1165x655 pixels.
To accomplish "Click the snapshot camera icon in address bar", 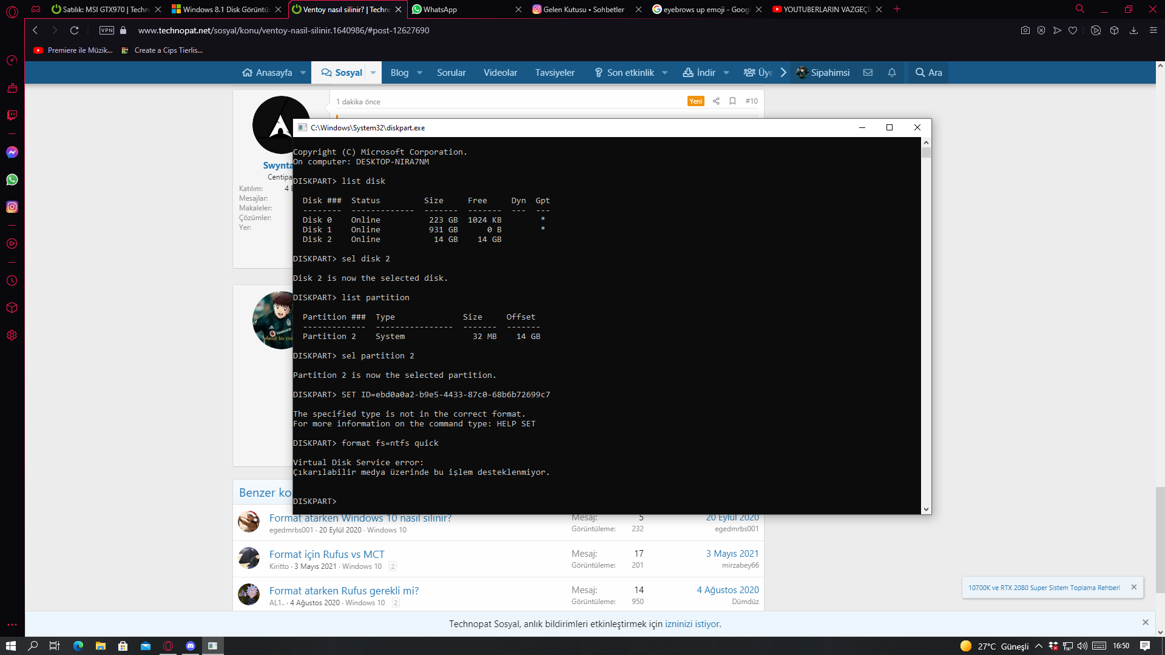I will [x=1025, y=30].
